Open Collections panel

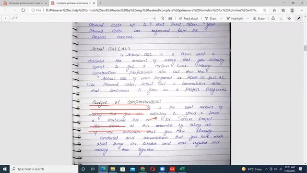coord(283,10)
